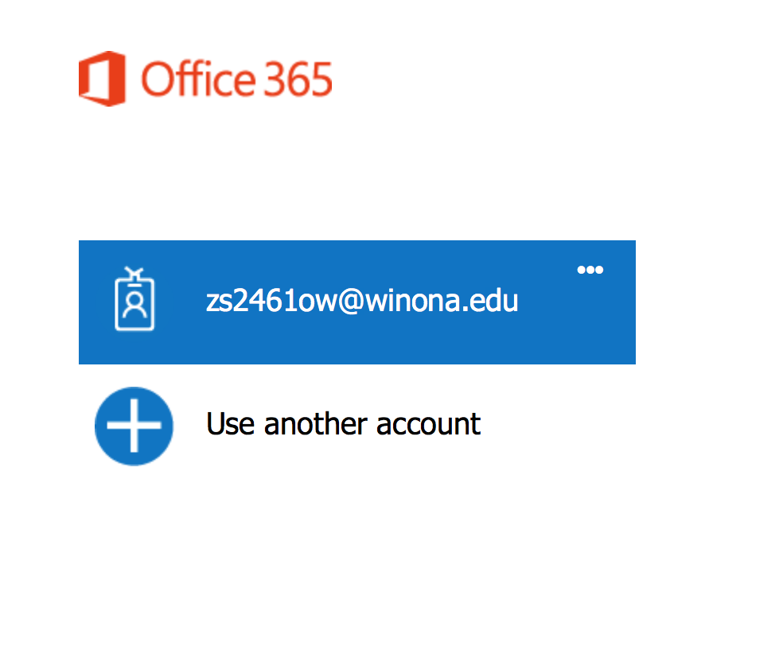This screenshot has width=783, height=670.
Task: Click the orange Office logo icon
Action: tap(103, 78)
